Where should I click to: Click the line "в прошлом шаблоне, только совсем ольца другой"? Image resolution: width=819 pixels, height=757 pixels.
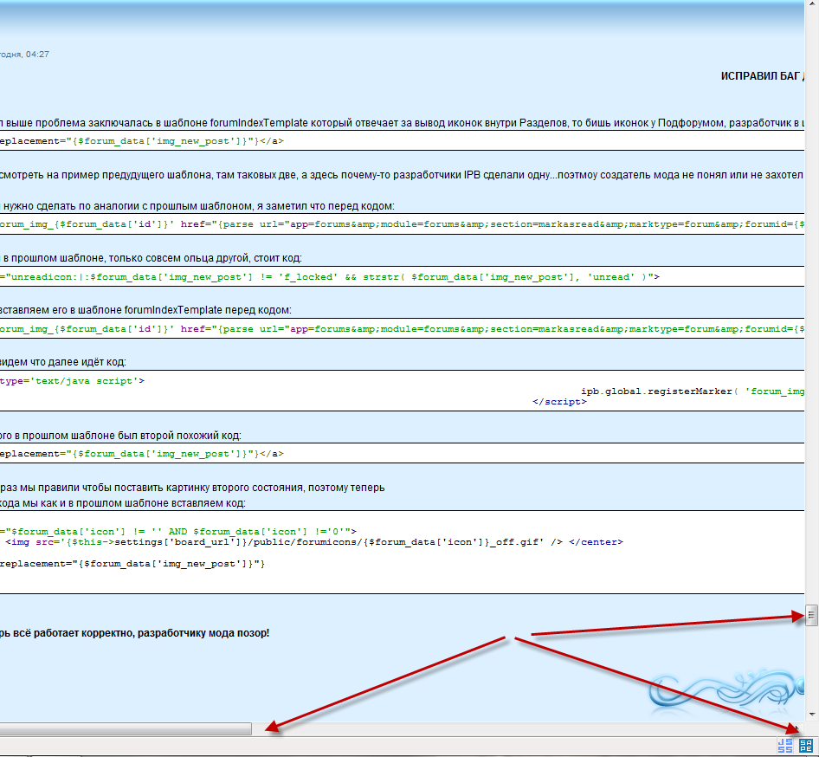[x=152, y=258]
